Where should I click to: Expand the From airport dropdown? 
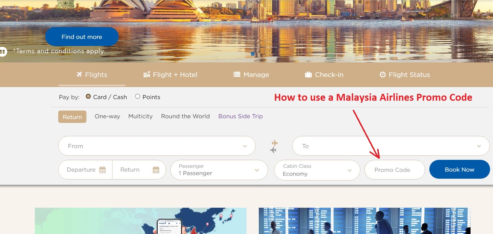(157, 146)
